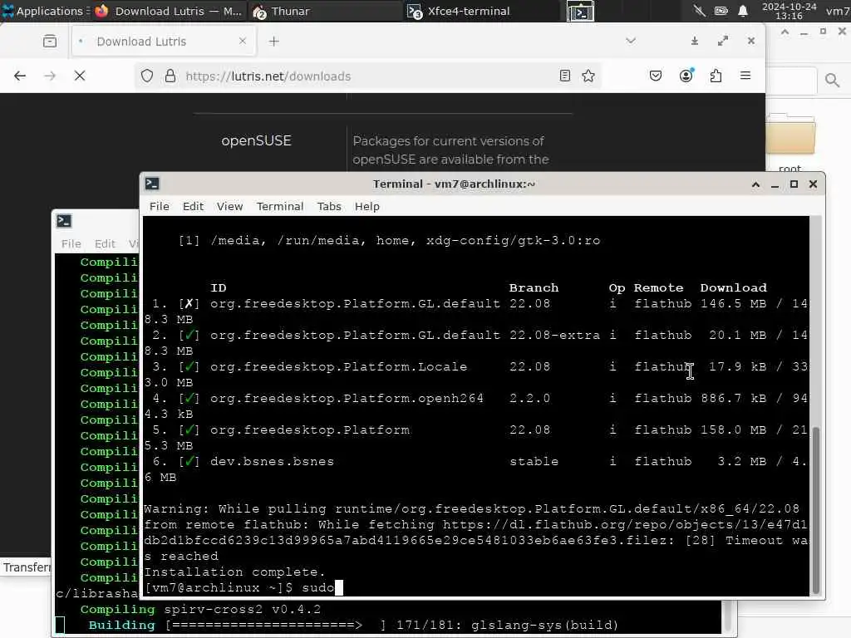The height and width of the screenshot is (638, 851).
Task: Click the Compiling spirv-cross2 v0.4.2 line
Action: click(x=200, y=610)
